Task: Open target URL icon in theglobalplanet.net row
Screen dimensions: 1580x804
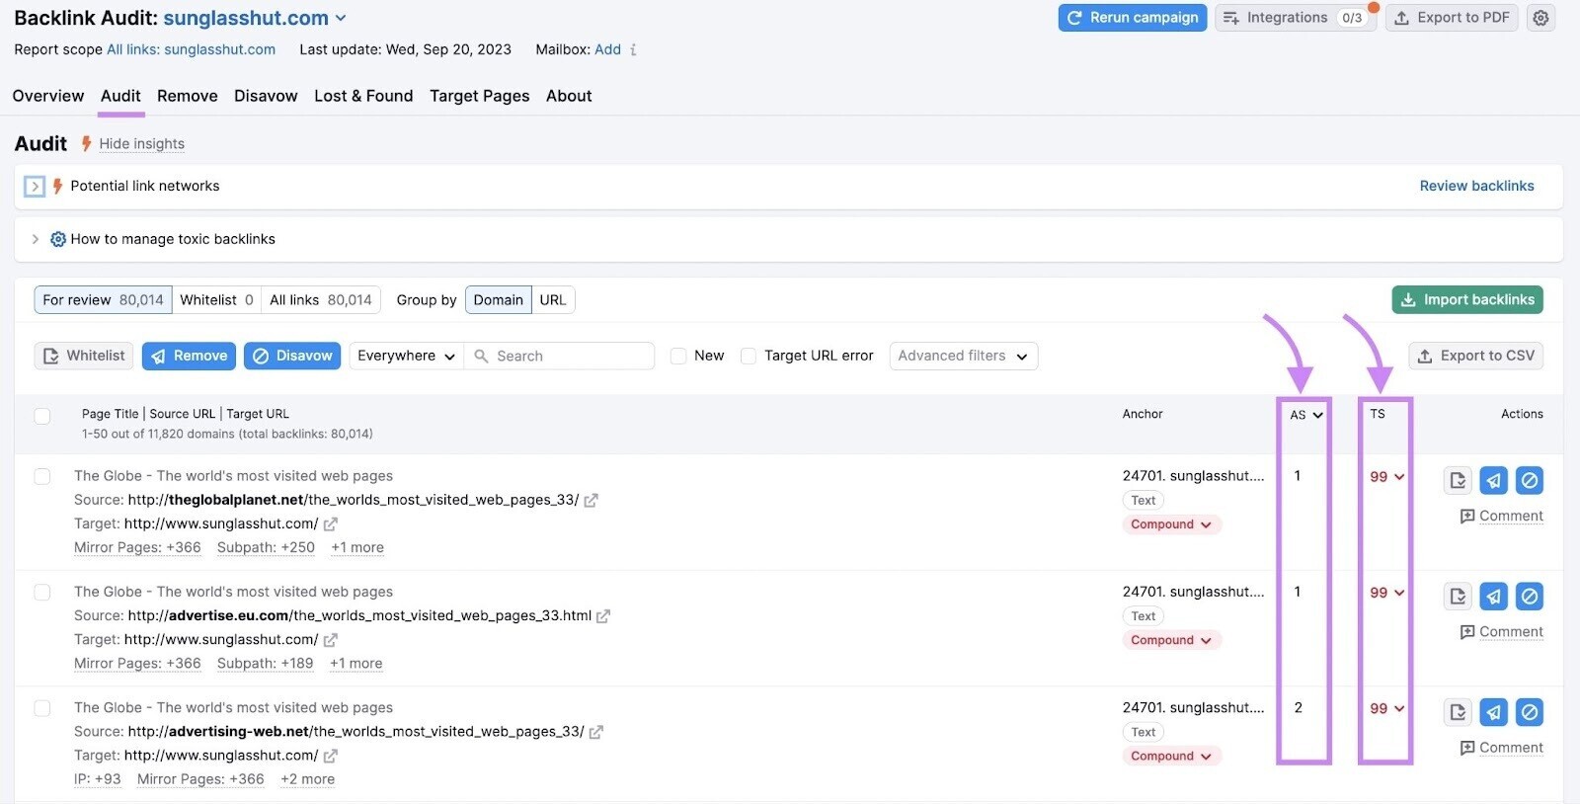Action: click(x=330, y=524)
